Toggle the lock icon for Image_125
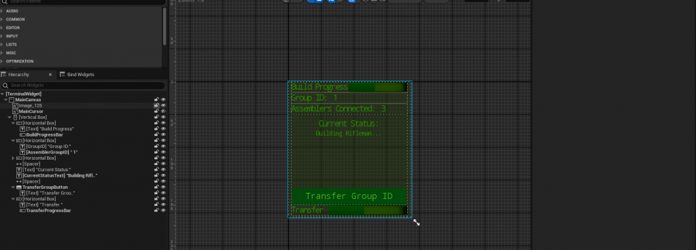 pyautogui.click(x=157, y=105)
